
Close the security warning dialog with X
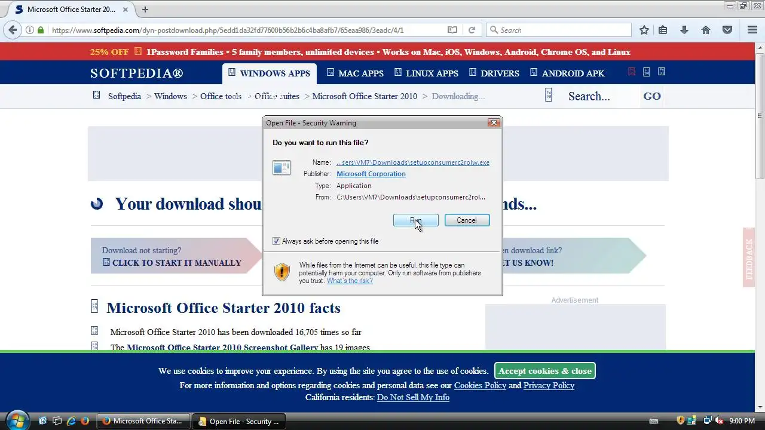tap(494, 122)
